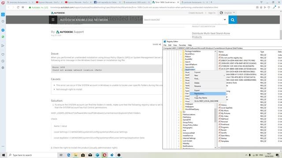The image size is (282, 158).
Task: Open Distribute Multi-Seat Stand-Alone Products link
Action: (x=211, y=35)
